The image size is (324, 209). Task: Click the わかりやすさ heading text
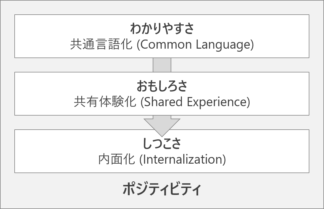[x=162, y=28]
